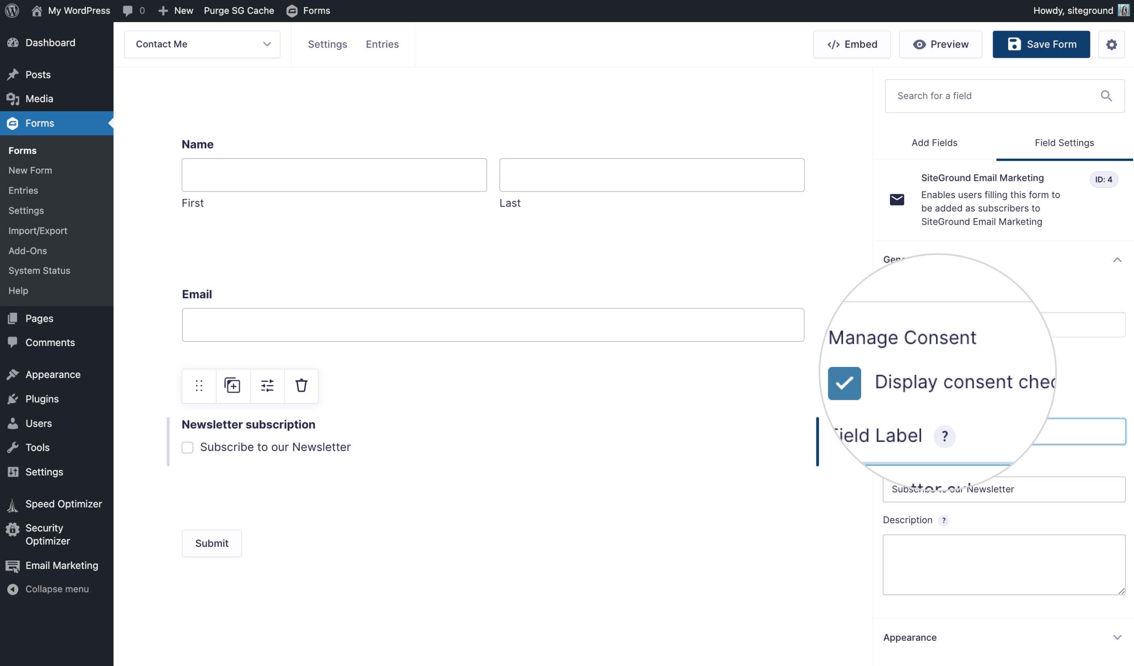Click the WordPress logo in admin bar
Viewport: 1134px width, 666px height.
pos(12,10)
